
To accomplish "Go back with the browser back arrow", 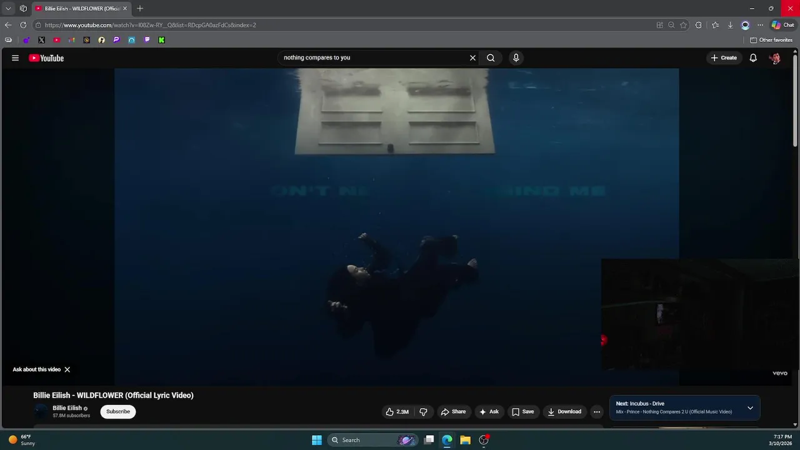I will [7, 25].
